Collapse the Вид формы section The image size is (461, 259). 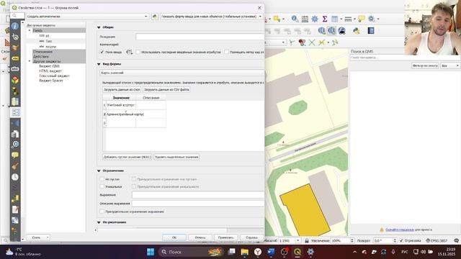[99, 64]
